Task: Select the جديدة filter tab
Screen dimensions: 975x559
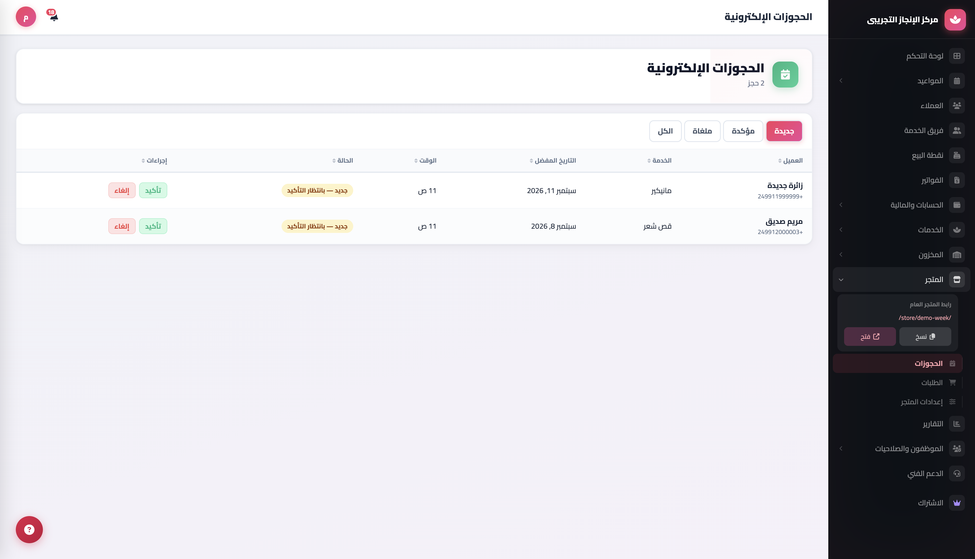Action: [x=784, y=131]
